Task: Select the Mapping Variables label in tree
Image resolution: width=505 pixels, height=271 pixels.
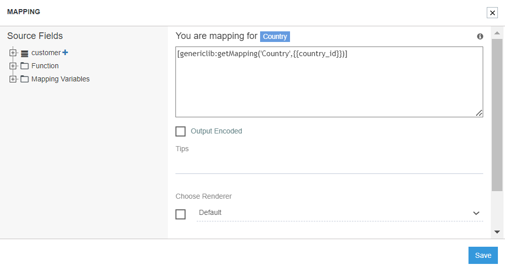Action: pyautogui.click(x=60, y=79)
